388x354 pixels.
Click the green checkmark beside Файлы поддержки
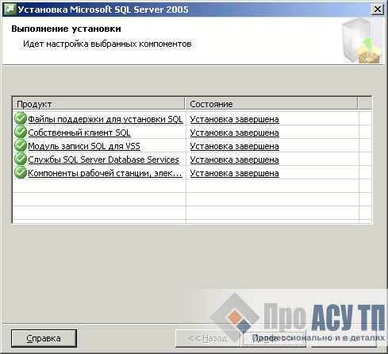click(21, 118)
